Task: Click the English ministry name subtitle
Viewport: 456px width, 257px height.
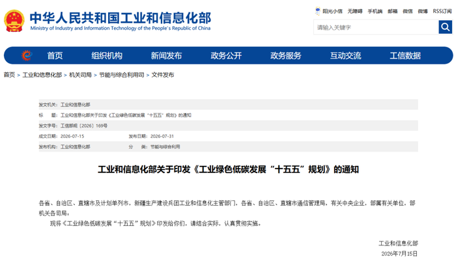Action: pos(121,28)
